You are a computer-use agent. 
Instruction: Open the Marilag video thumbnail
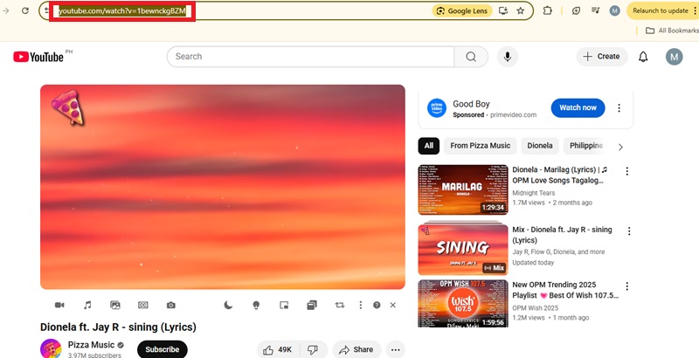(x=463, y=189)
